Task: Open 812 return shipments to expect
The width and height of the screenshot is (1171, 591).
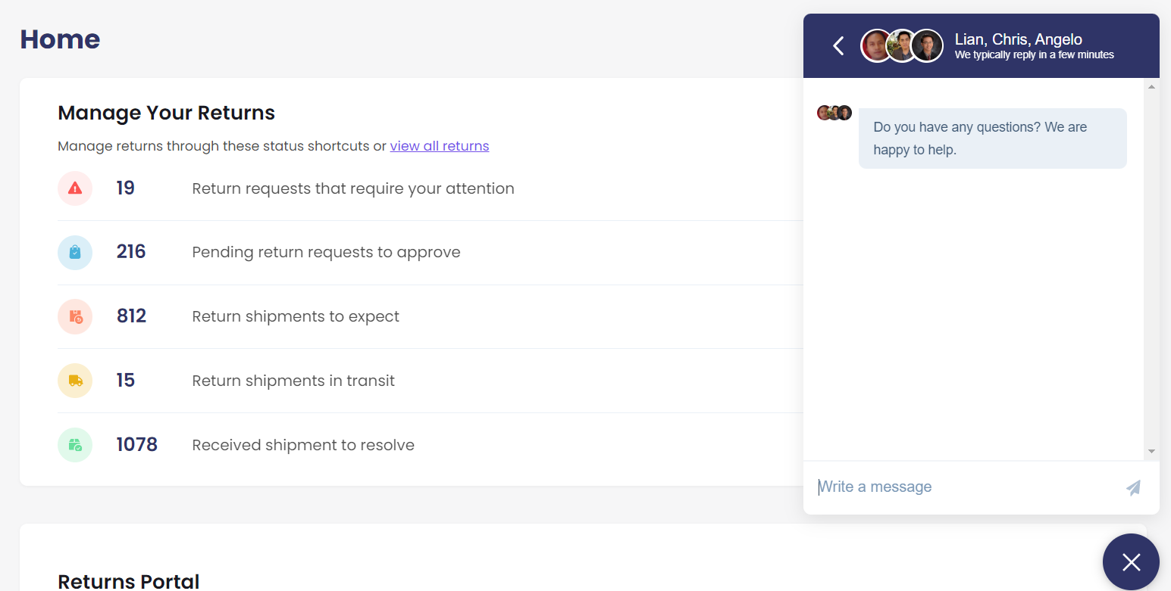Action: tap(430, 316)
